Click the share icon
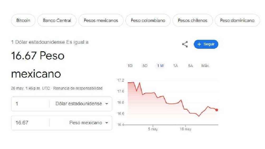Viewport: 265px width, 149px height. (185, 44)
